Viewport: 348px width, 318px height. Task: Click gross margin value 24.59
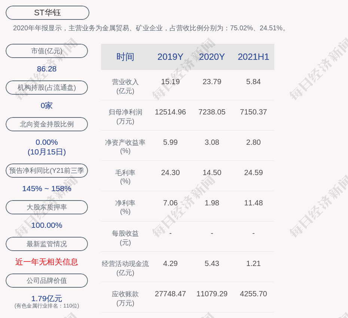coord(253,172)
